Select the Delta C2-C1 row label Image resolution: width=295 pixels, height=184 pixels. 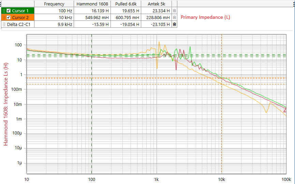(x=19, y=24)
